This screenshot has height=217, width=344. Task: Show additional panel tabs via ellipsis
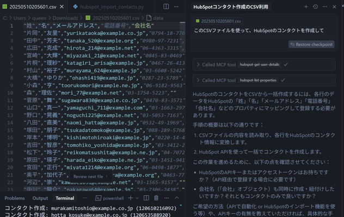(85, 198)
